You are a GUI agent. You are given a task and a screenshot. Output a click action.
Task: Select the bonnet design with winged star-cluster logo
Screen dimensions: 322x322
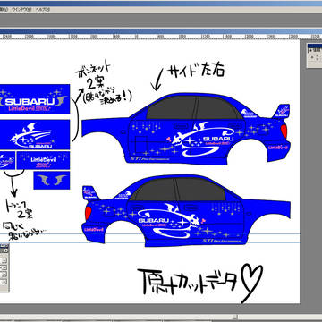tap(35, 135)
